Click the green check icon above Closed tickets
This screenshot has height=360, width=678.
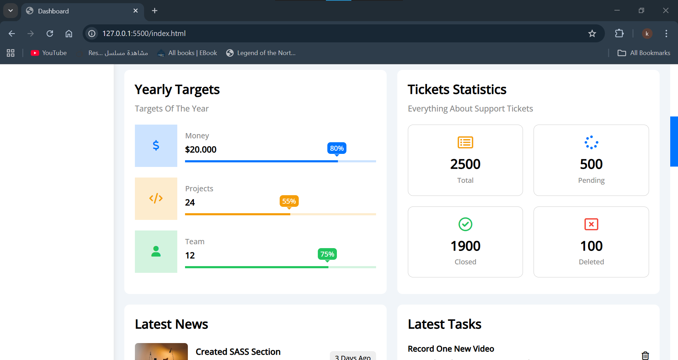pos(465,224)
